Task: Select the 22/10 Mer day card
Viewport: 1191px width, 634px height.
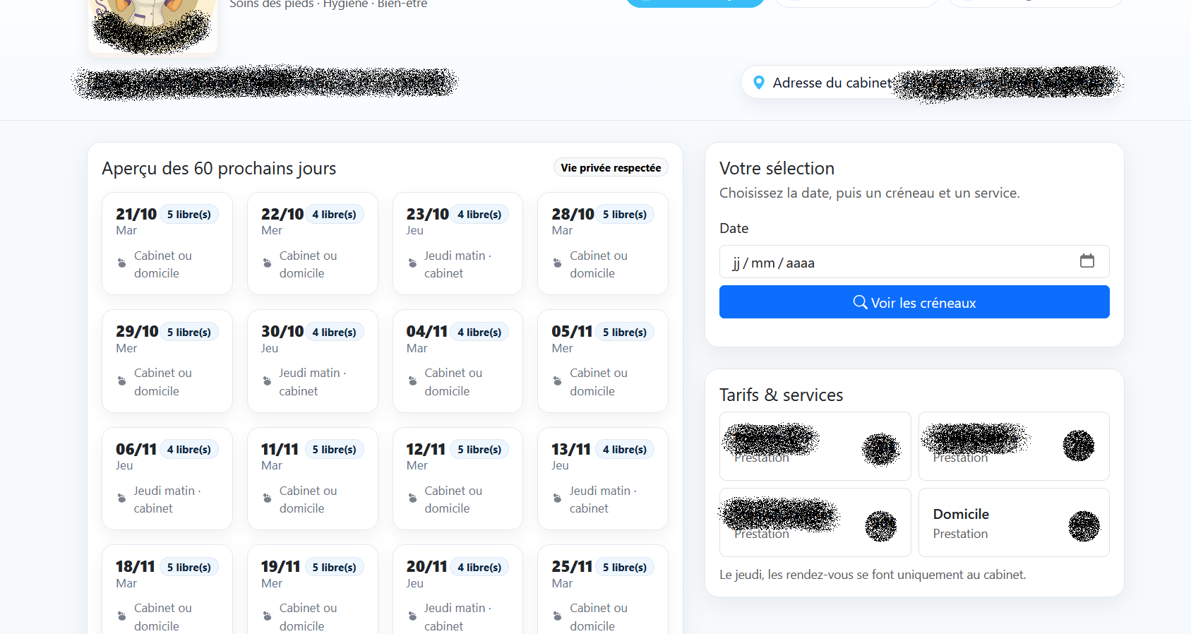Action: (312, 244)
